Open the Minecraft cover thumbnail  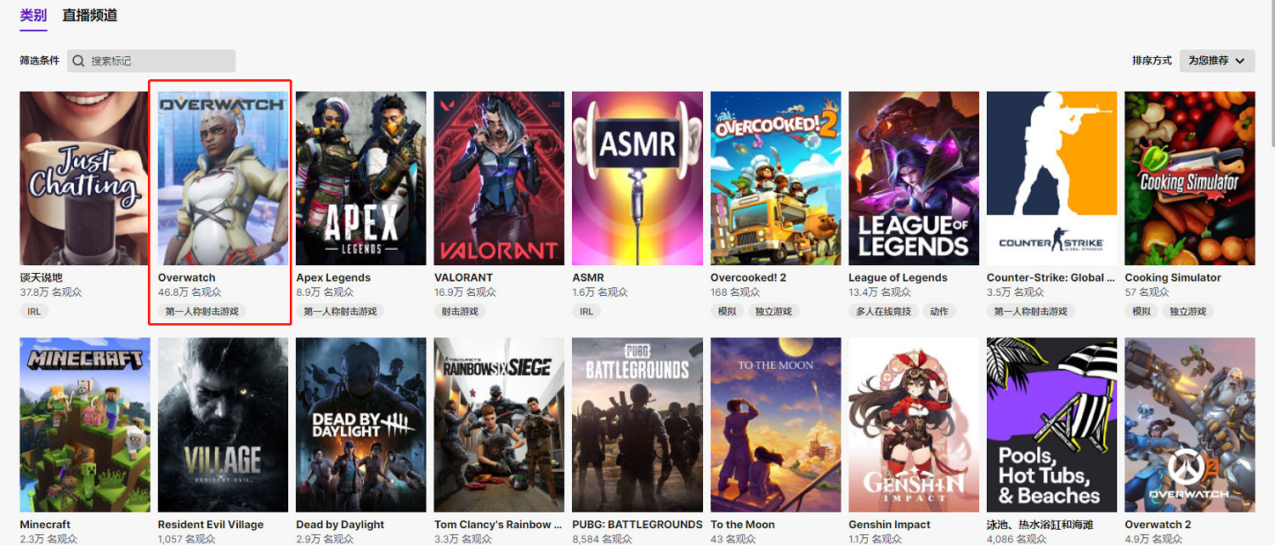point(85,425)
